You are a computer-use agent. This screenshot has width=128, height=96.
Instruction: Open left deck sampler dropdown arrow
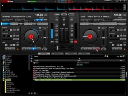coord(11,36)
